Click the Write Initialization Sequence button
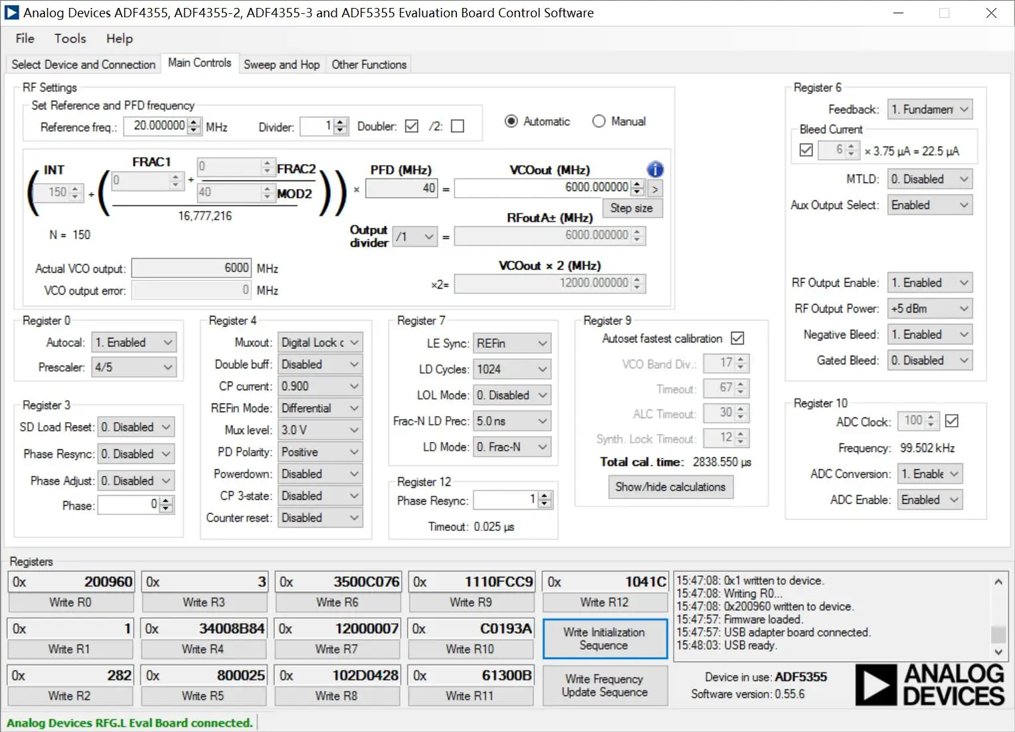Viewport: 1015px width, 732px height. [604, 638]
